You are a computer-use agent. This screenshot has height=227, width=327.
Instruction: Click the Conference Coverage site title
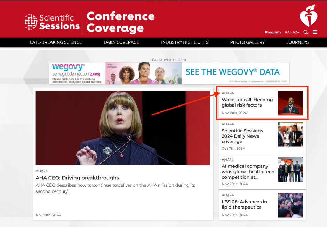(121, 22)
